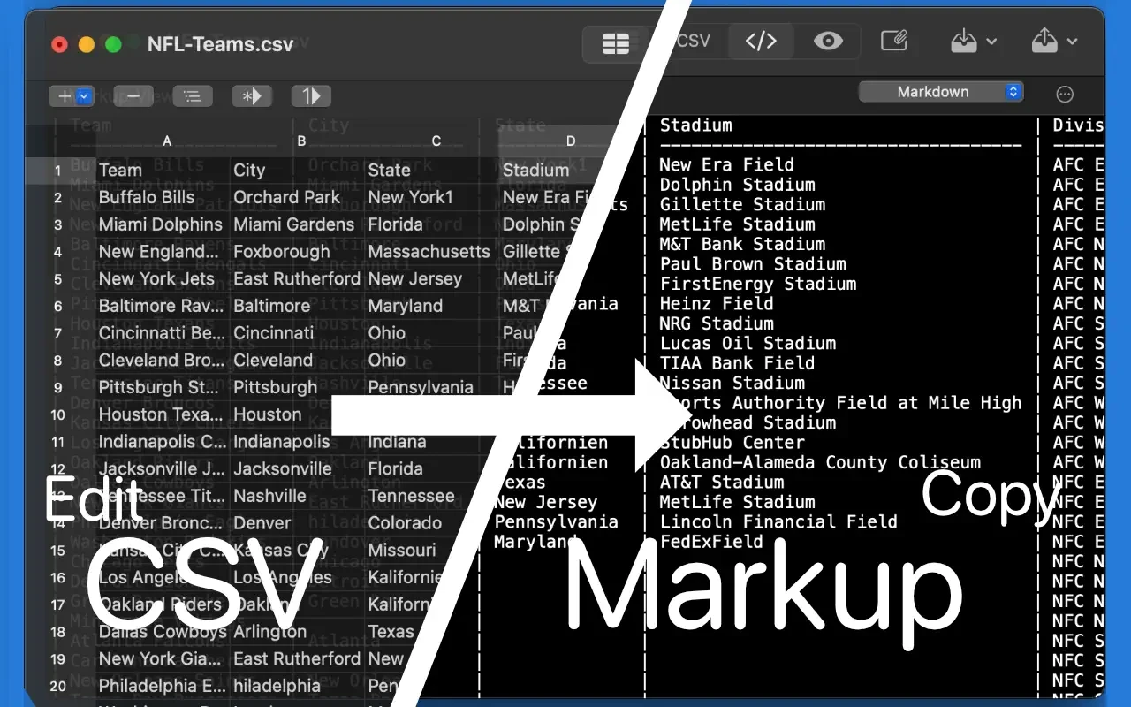Click the NFL-Teams.csv window title
This screenshot has height=707, width=1131.
pyautogui.click(x=220, y=44)
